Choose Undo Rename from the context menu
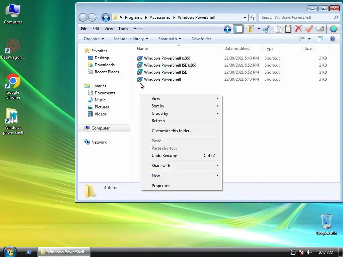Image resolution: width=343 pixels, height=257 pixels. click(x=181, y=156)
